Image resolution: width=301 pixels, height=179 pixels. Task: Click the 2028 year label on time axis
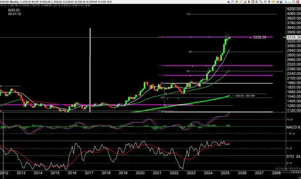276,173
